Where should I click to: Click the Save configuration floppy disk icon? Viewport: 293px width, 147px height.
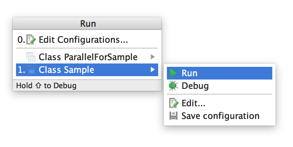pyautogui.click(x=174, y=116)
